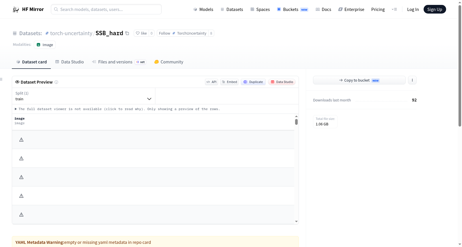Click the HF Mirror logo icon

(x=16, y=10)
